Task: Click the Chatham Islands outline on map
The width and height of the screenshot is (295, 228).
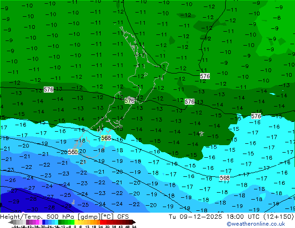Action: (201, 134)
